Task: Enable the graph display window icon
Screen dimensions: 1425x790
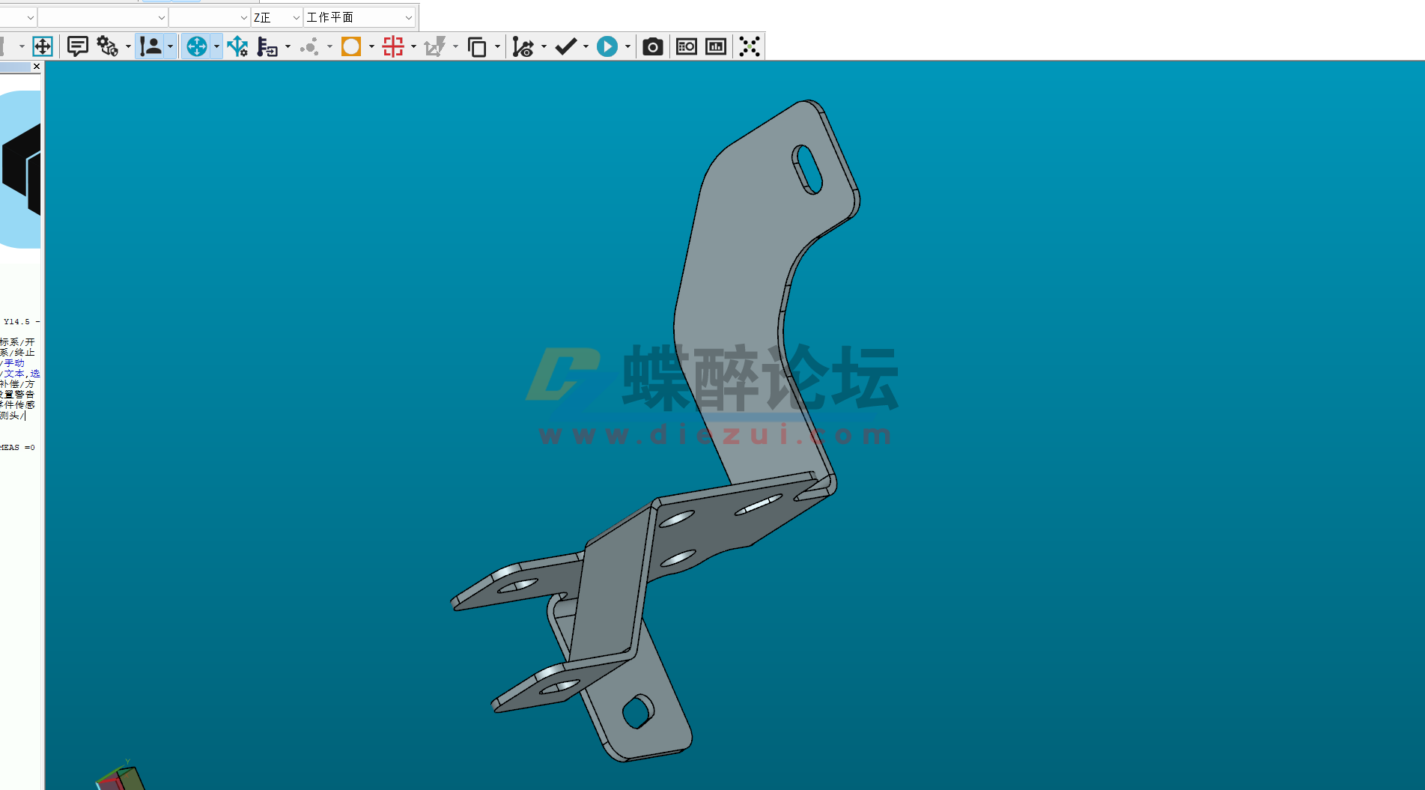Action: pos(715,46)
